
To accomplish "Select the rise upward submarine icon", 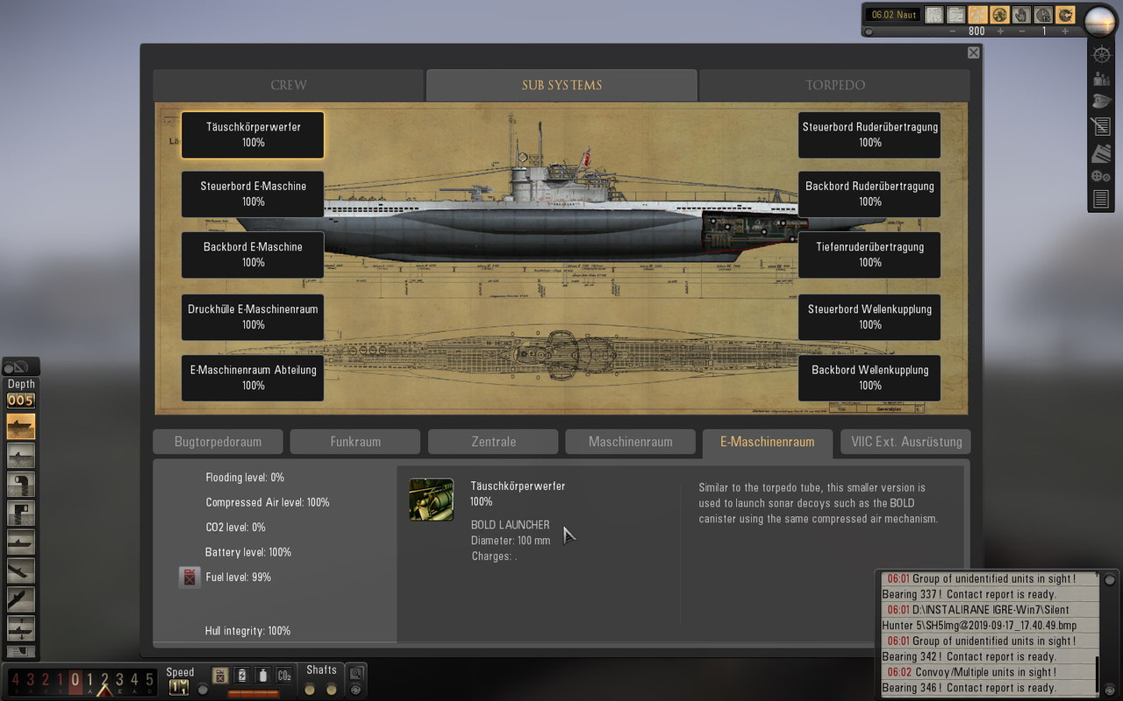I will tap(21, 600).
